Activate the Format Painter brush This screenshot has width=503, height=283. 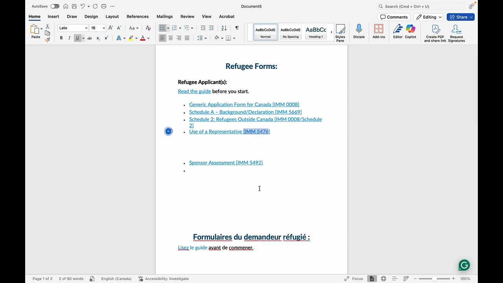pos(48,40)
